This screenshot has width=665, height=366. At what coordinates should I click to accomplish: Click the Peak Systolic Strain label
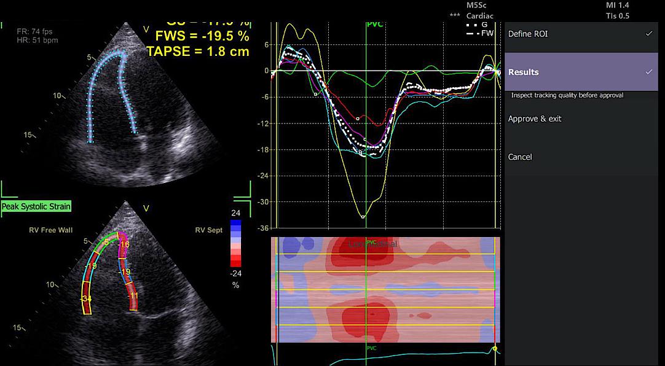(36, 207)
